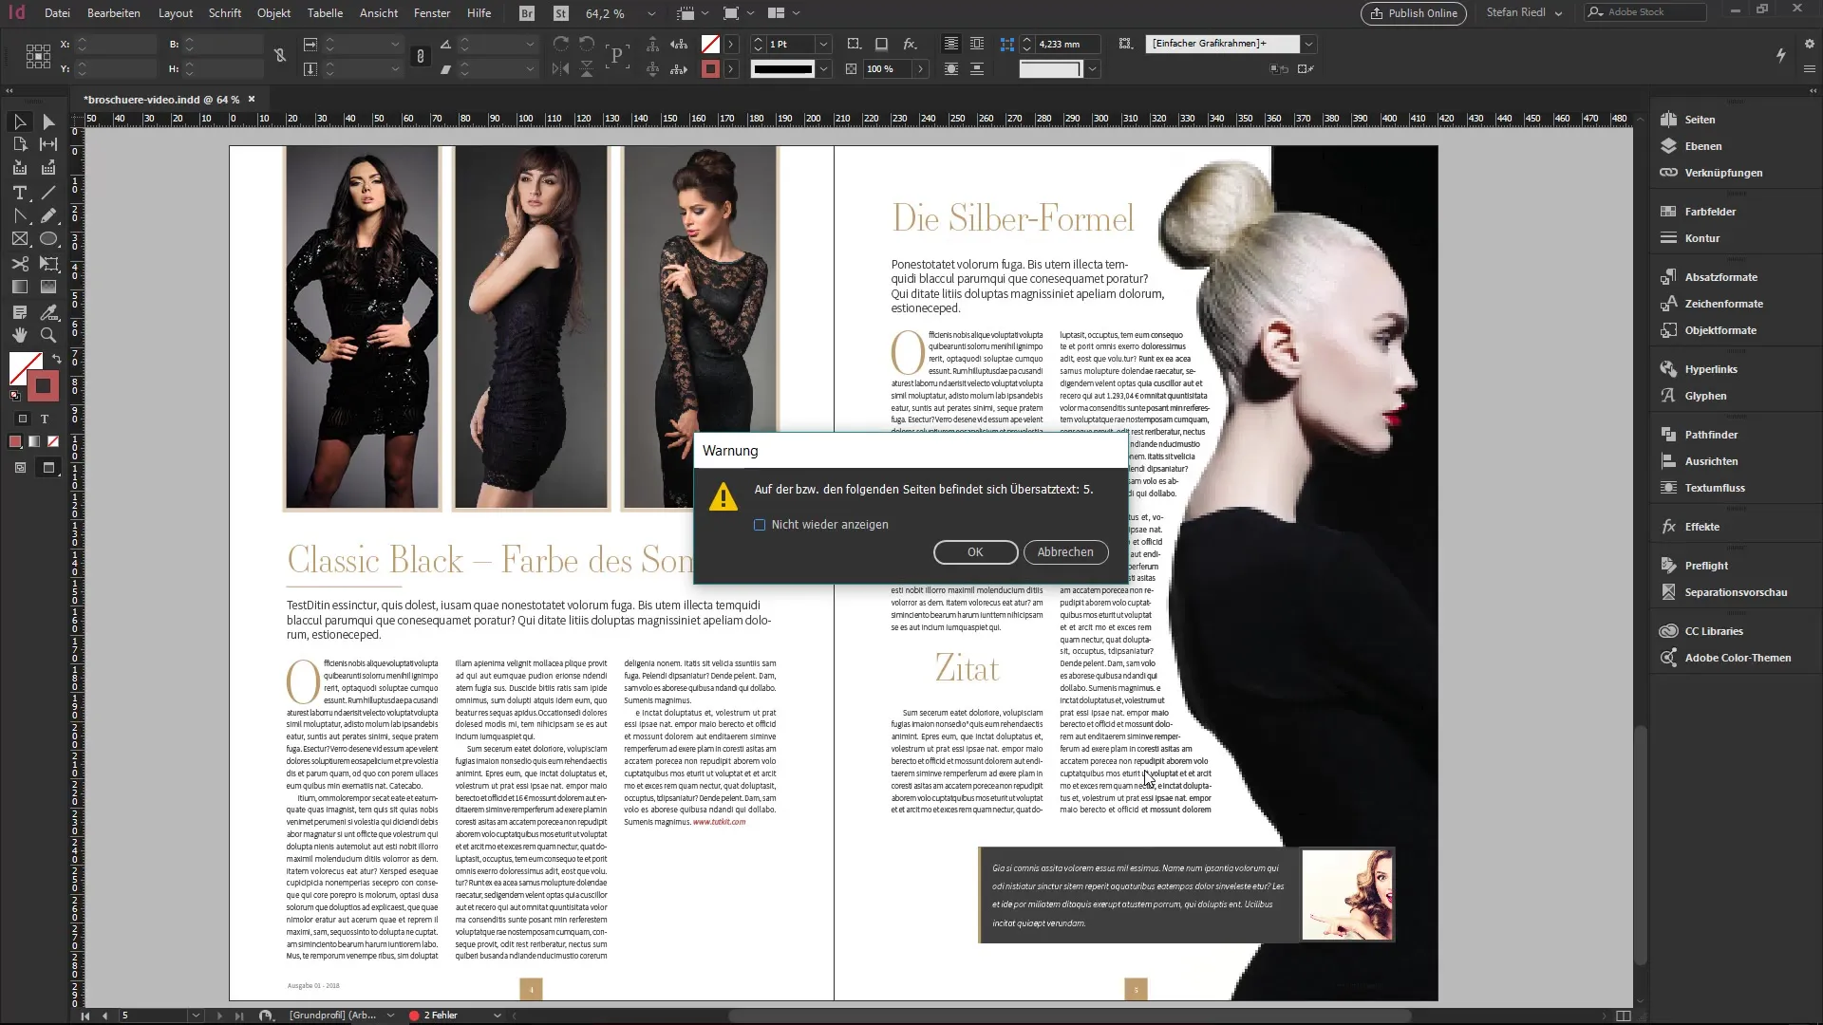The image size is (1823, 1025).
Task: Click the 4,233 mm value field
Action: coord(1067,44)
